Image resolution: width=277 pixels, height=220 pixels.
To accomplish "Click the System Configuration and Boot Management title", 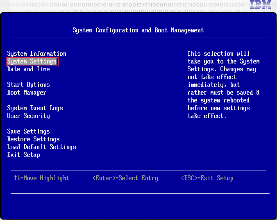I will (x=138, y=30).
